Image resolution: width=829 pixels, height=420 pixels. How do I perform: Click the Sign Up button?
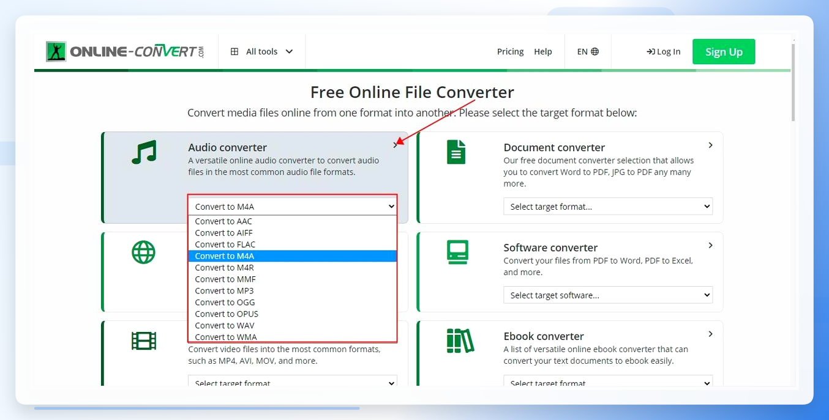pos(724,51)
